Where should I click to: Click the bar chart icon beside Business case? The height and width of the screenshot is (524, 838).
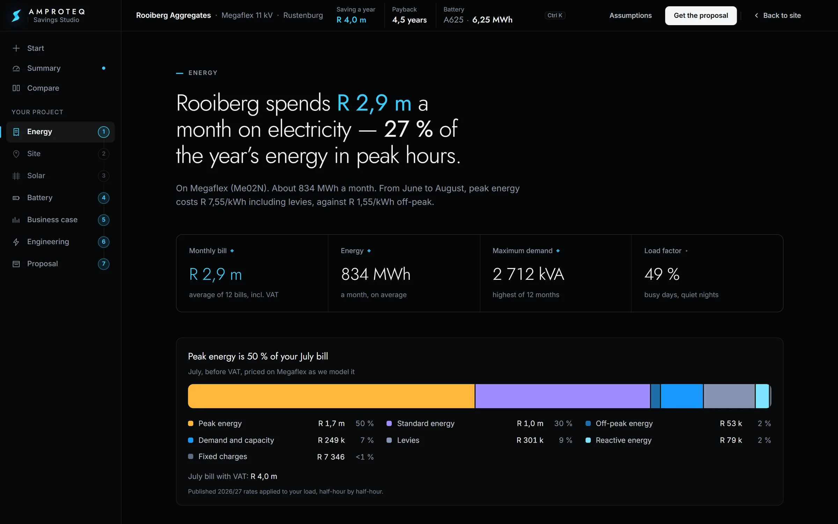point(16,220)
